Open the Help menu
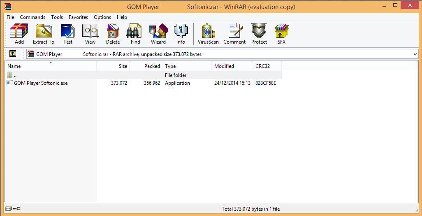This screenshot has width=422, height=216. coord(122,17)
